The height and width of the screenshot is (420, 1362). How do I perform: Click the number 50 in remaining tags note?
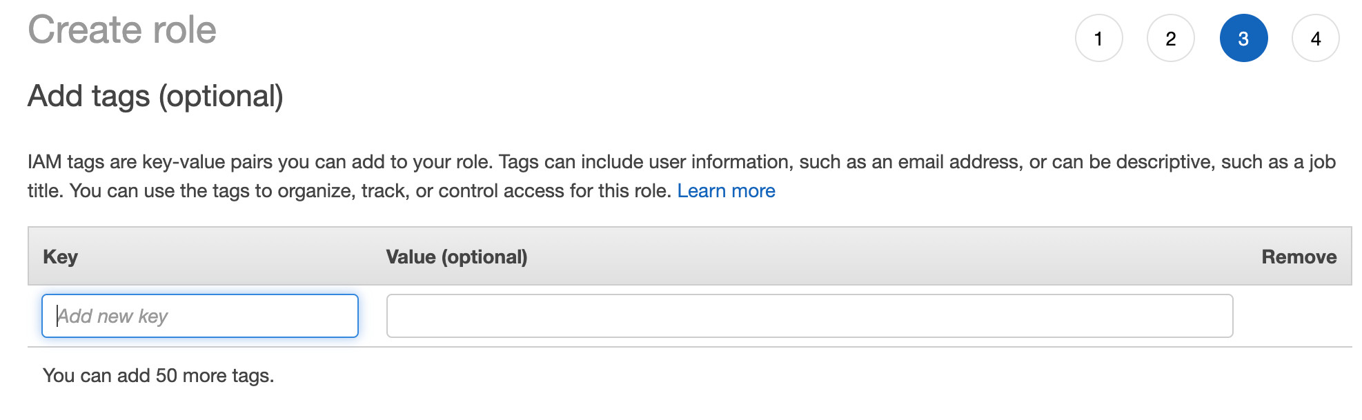(x=166, y=376)
